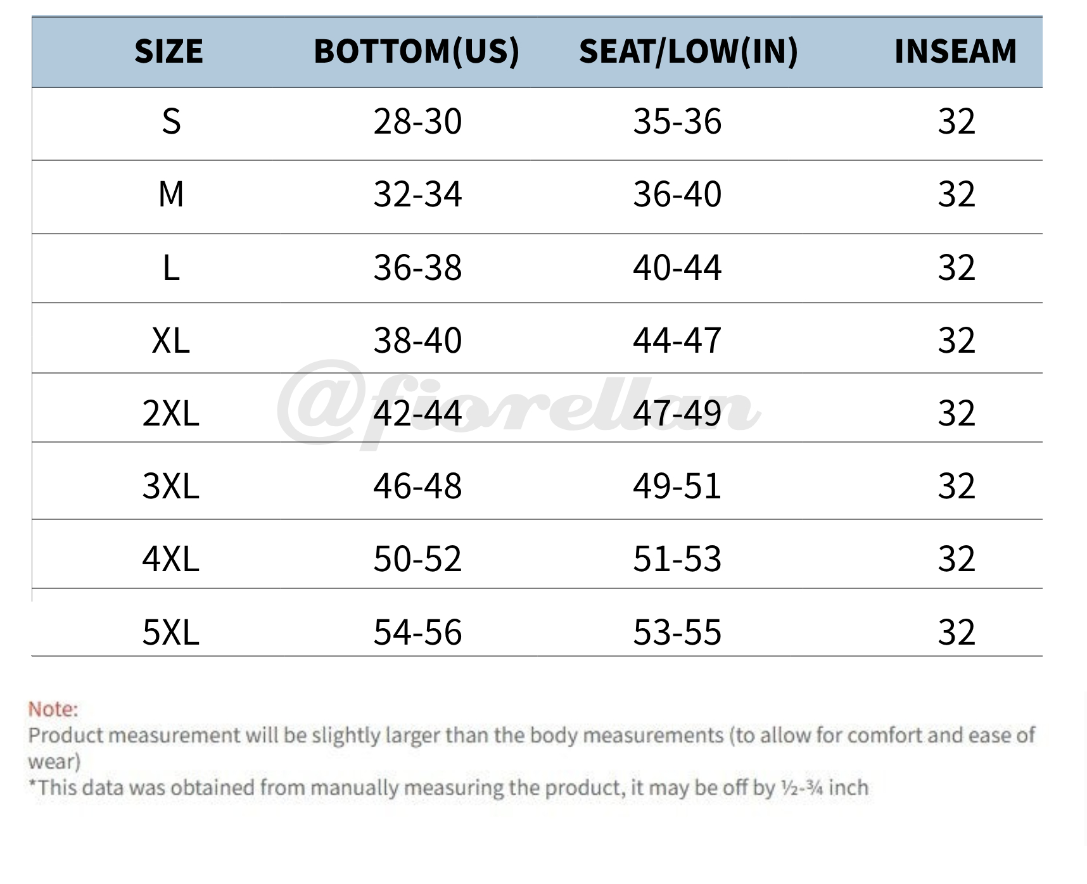
Task: Click the SIZE column header
Action: 168,51
